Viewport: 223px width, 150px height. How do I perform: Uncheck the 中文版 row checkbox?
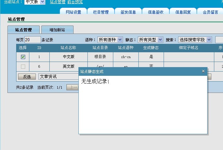tap(23, 57)
